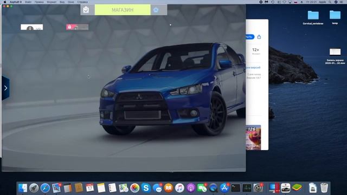Click the Time Machine clock menu bar icon
This screenshot has width=347, height=195.
[273, 2]
